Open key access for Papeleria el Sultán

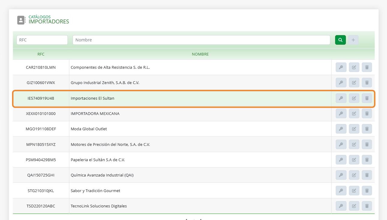tap(341, 160)
